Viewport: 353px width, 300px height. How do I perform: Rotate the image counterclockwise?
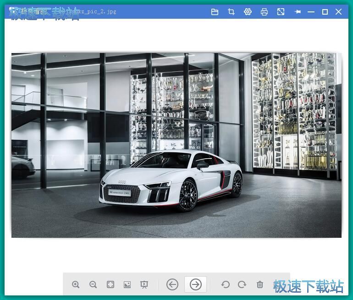pos(225,284)
